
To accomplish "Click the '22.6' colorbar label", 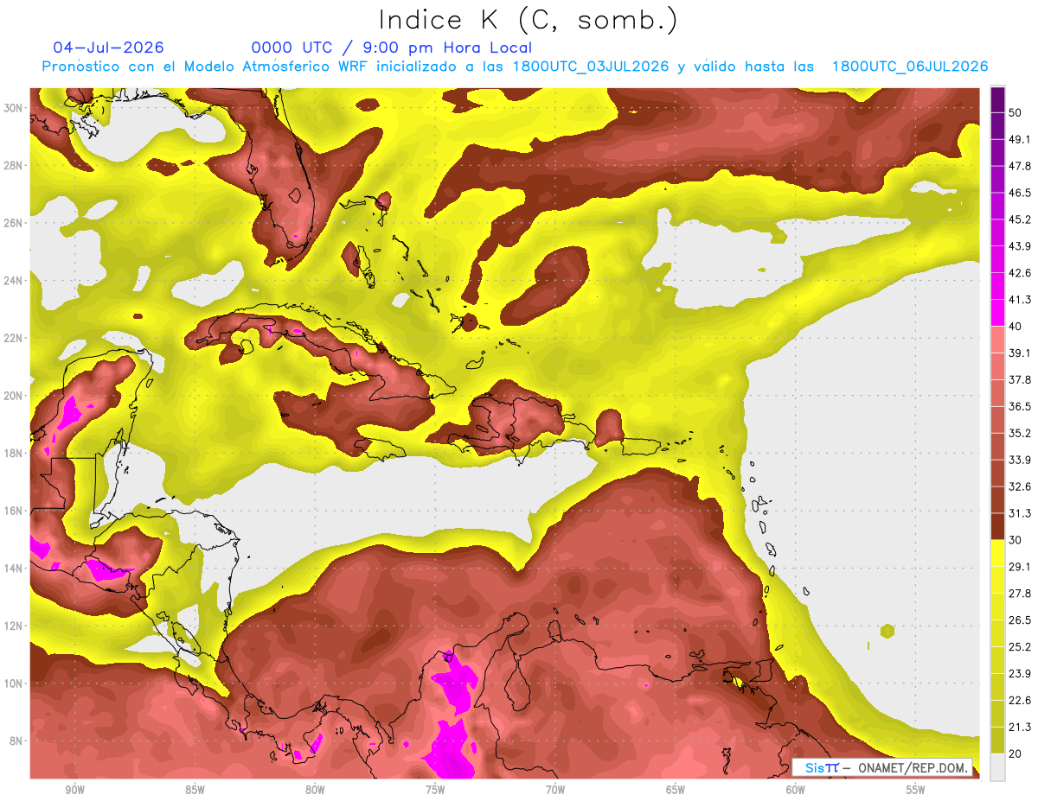I will [1020, 701].
